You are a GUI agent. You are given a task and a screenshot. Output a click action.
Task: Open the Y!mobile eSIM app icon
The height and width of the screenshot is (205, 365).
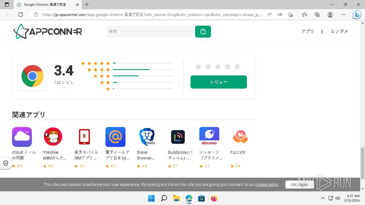(53, 137)
